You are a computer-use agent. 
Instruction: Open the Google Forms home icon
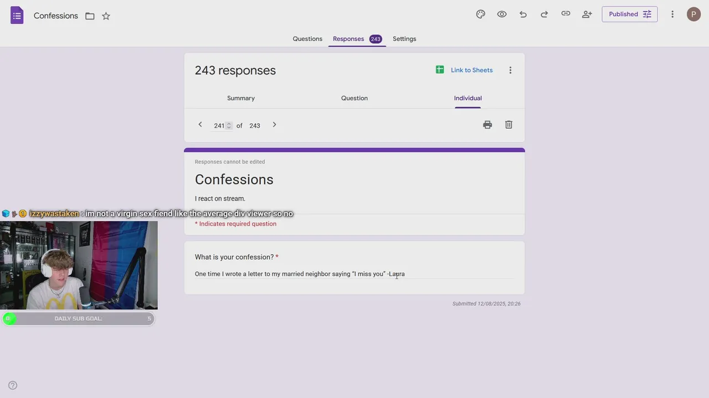17,15
